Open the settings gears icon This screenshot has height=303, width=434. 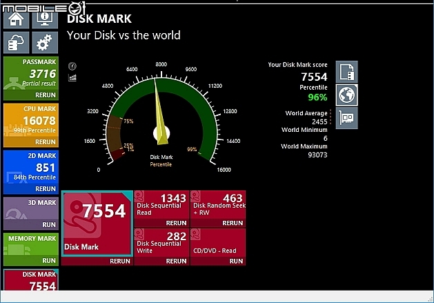(45, 42)
